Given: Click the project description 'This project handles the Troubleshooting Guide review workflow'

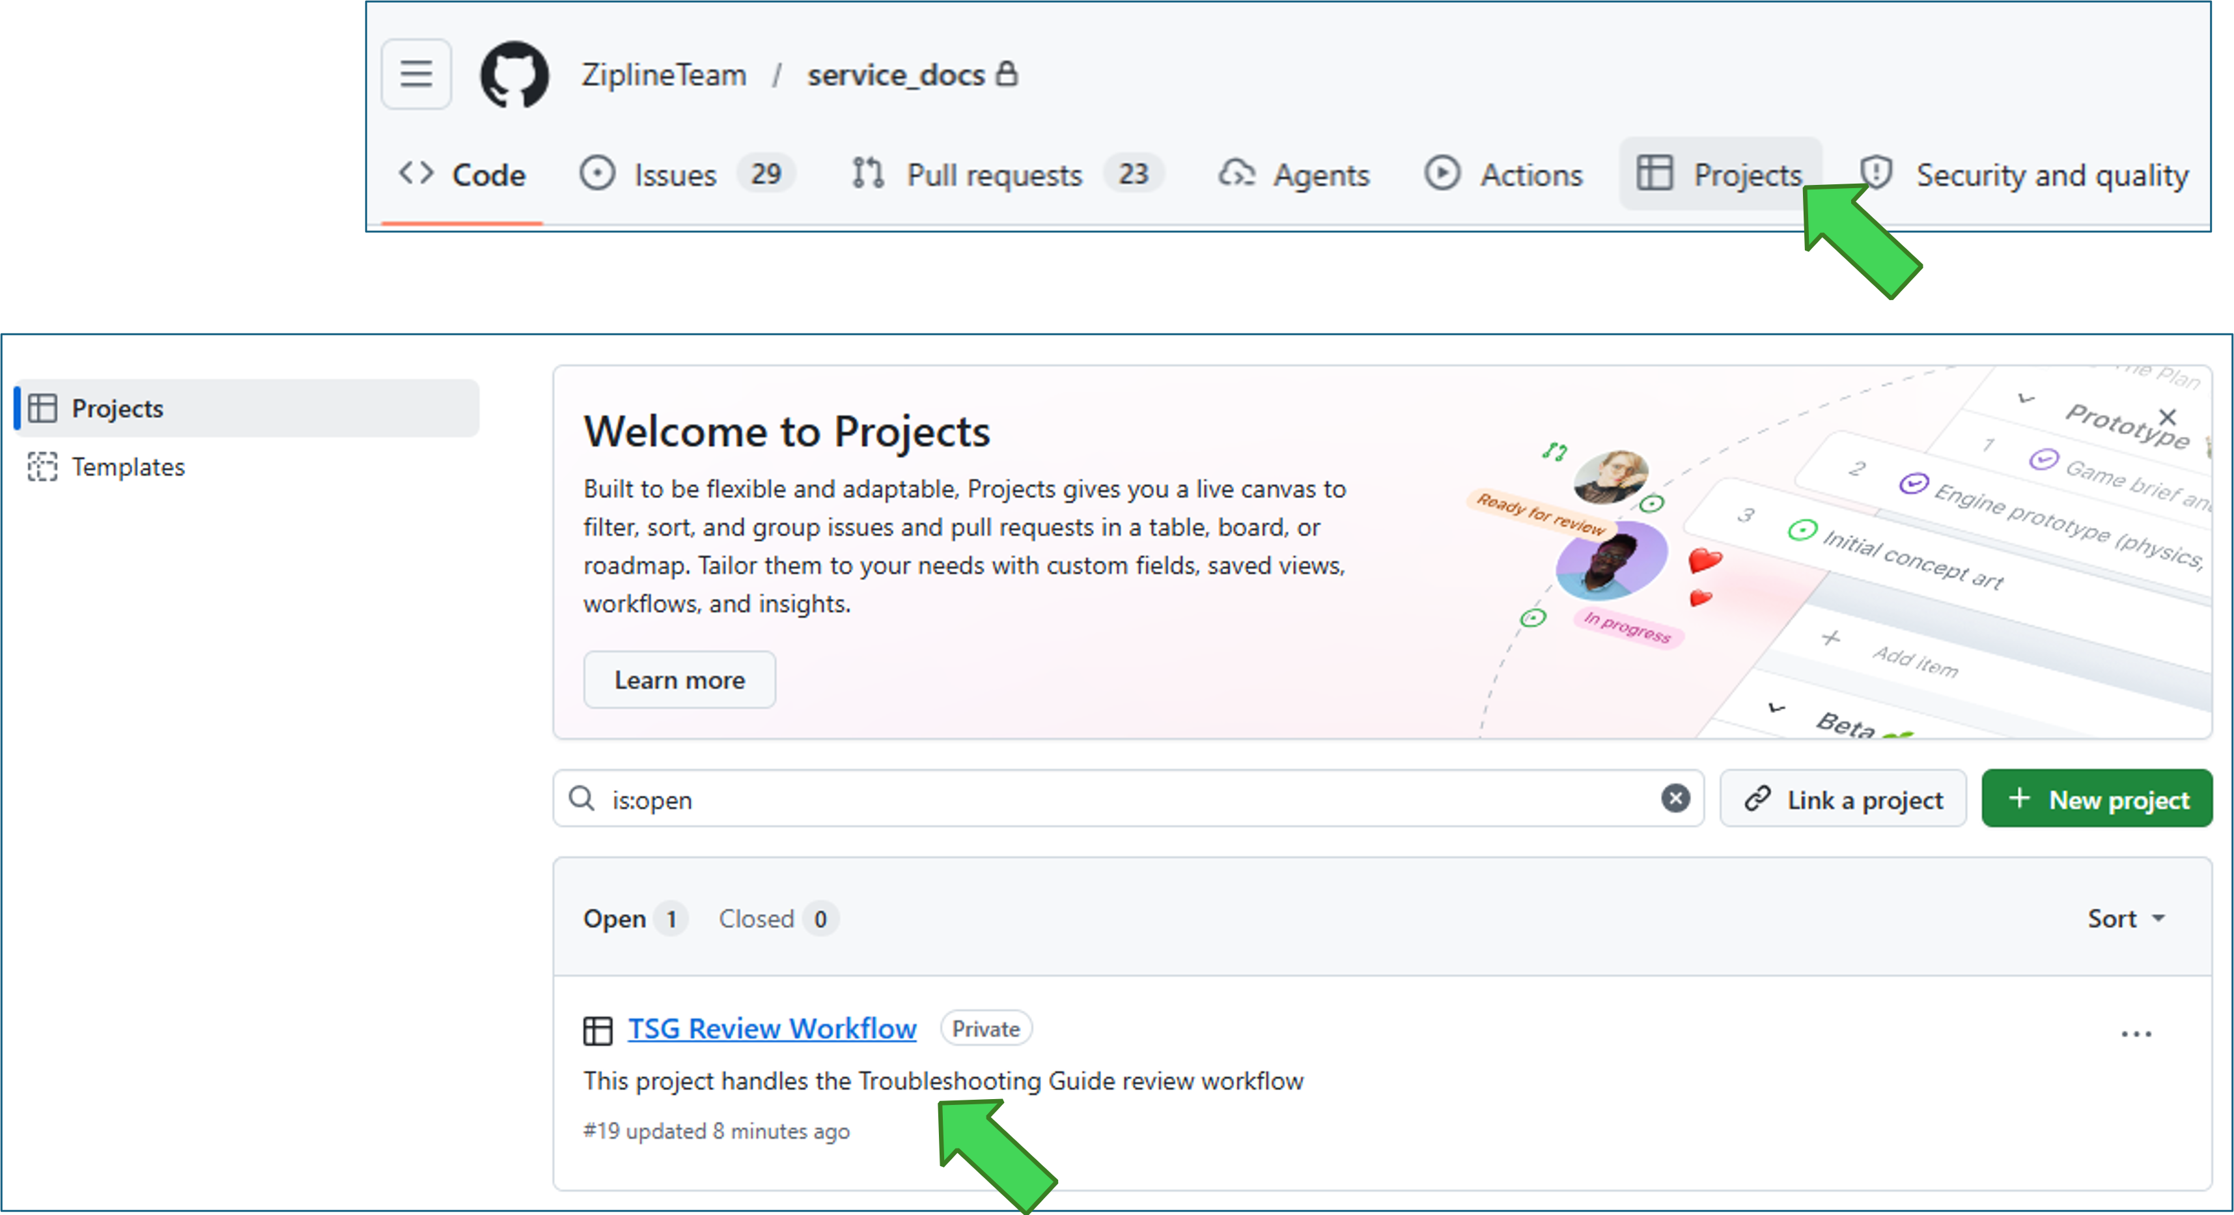Looking at the screenshot, I should (x=943, y=1081).
